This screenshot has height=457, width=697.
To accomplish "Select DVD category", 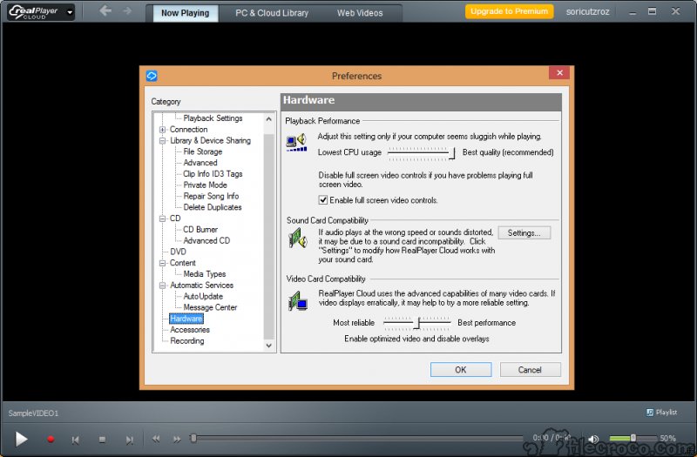I will (x=178, y=252).
